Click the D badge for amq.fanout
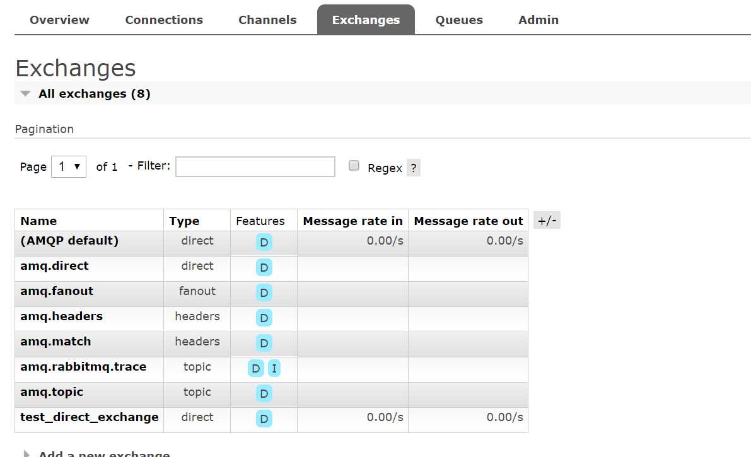 tap(264, 292)
